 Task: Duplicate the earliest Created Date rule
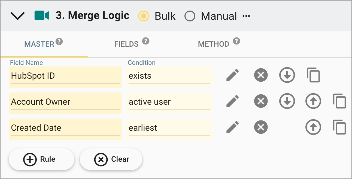coord(340,127)
